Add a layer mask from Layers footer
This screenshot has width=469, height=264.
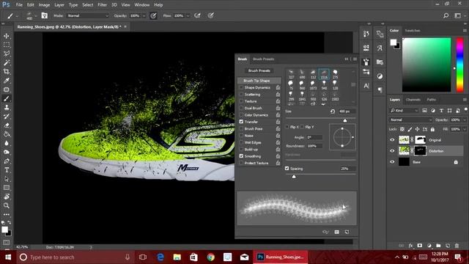coord(420,246)
